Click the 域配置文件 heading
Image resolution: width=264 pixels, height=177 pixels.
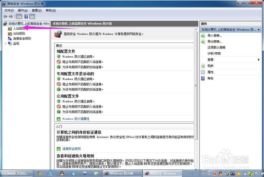click(x=66, y=51)
